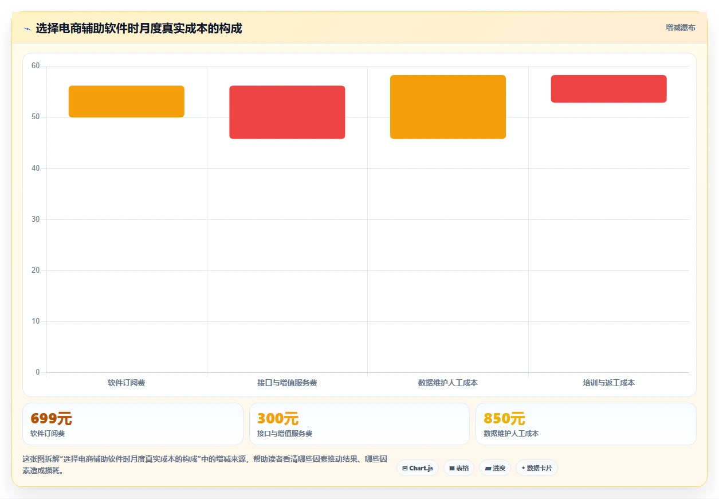Click x-axis label 数据维护人工成本
The height and width of the screenshot is (499, 719).
point(448,383)
